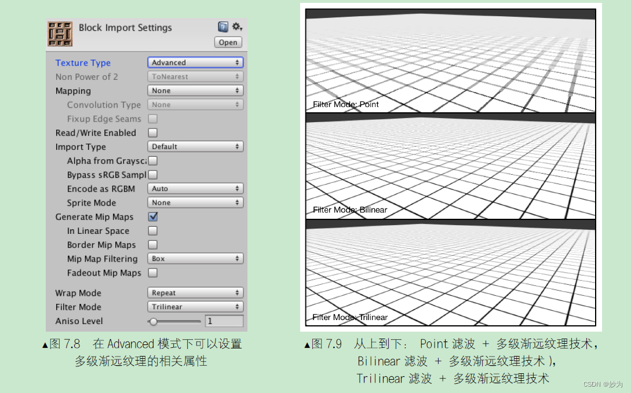Open the Import Type dropdown showing Default

(195, 146)
